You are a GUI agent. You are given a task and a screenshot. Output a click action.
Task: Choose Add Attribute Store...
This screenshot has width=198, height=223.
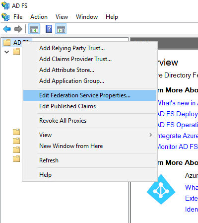[90, 70]
